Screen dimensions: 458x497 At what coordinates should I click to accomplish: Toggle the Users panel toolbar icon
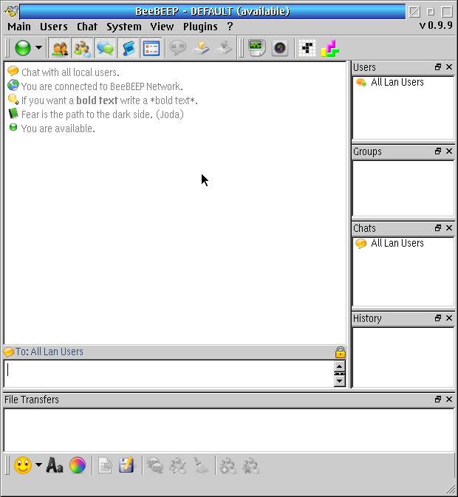(60, 49)
